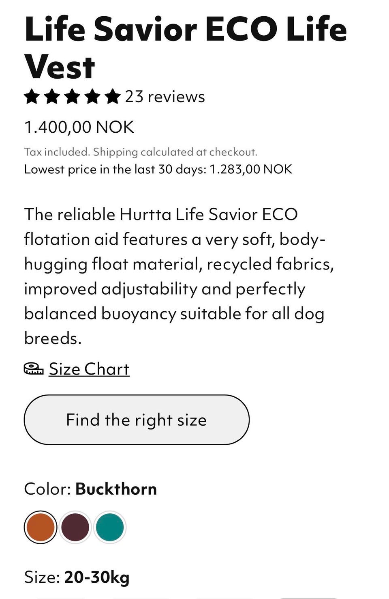Open the Size Chart link
The image size is (389, 599).
[x=89, y=369]
